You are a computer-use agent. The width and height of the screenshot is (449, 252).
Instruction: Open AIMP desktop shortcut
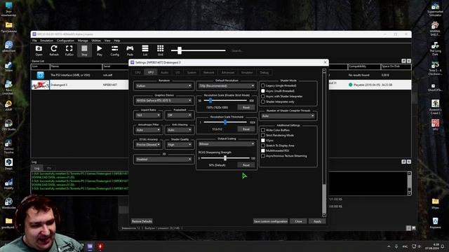[8, 106]
